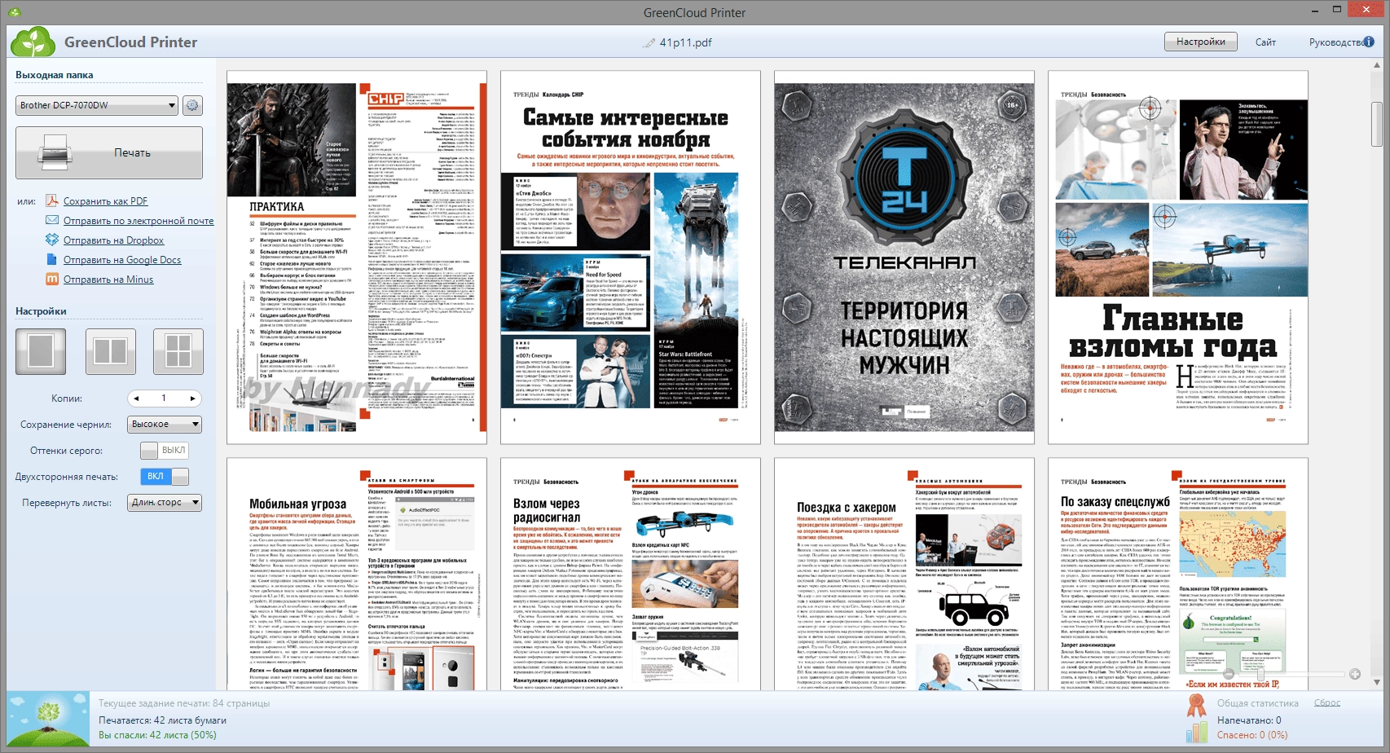
Task: Click the zoom in plus icon
Action: pyautogui.click(x=1355, y=674)
